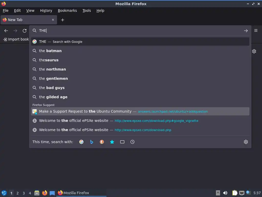The image size is (262, 197).
Task: Open the desktop start menu icon
Action: coord(4,193)
